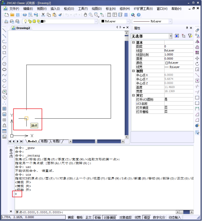The image size is (202, 221).
Task: Open a file with the folder icon
Action: (12, 15)
